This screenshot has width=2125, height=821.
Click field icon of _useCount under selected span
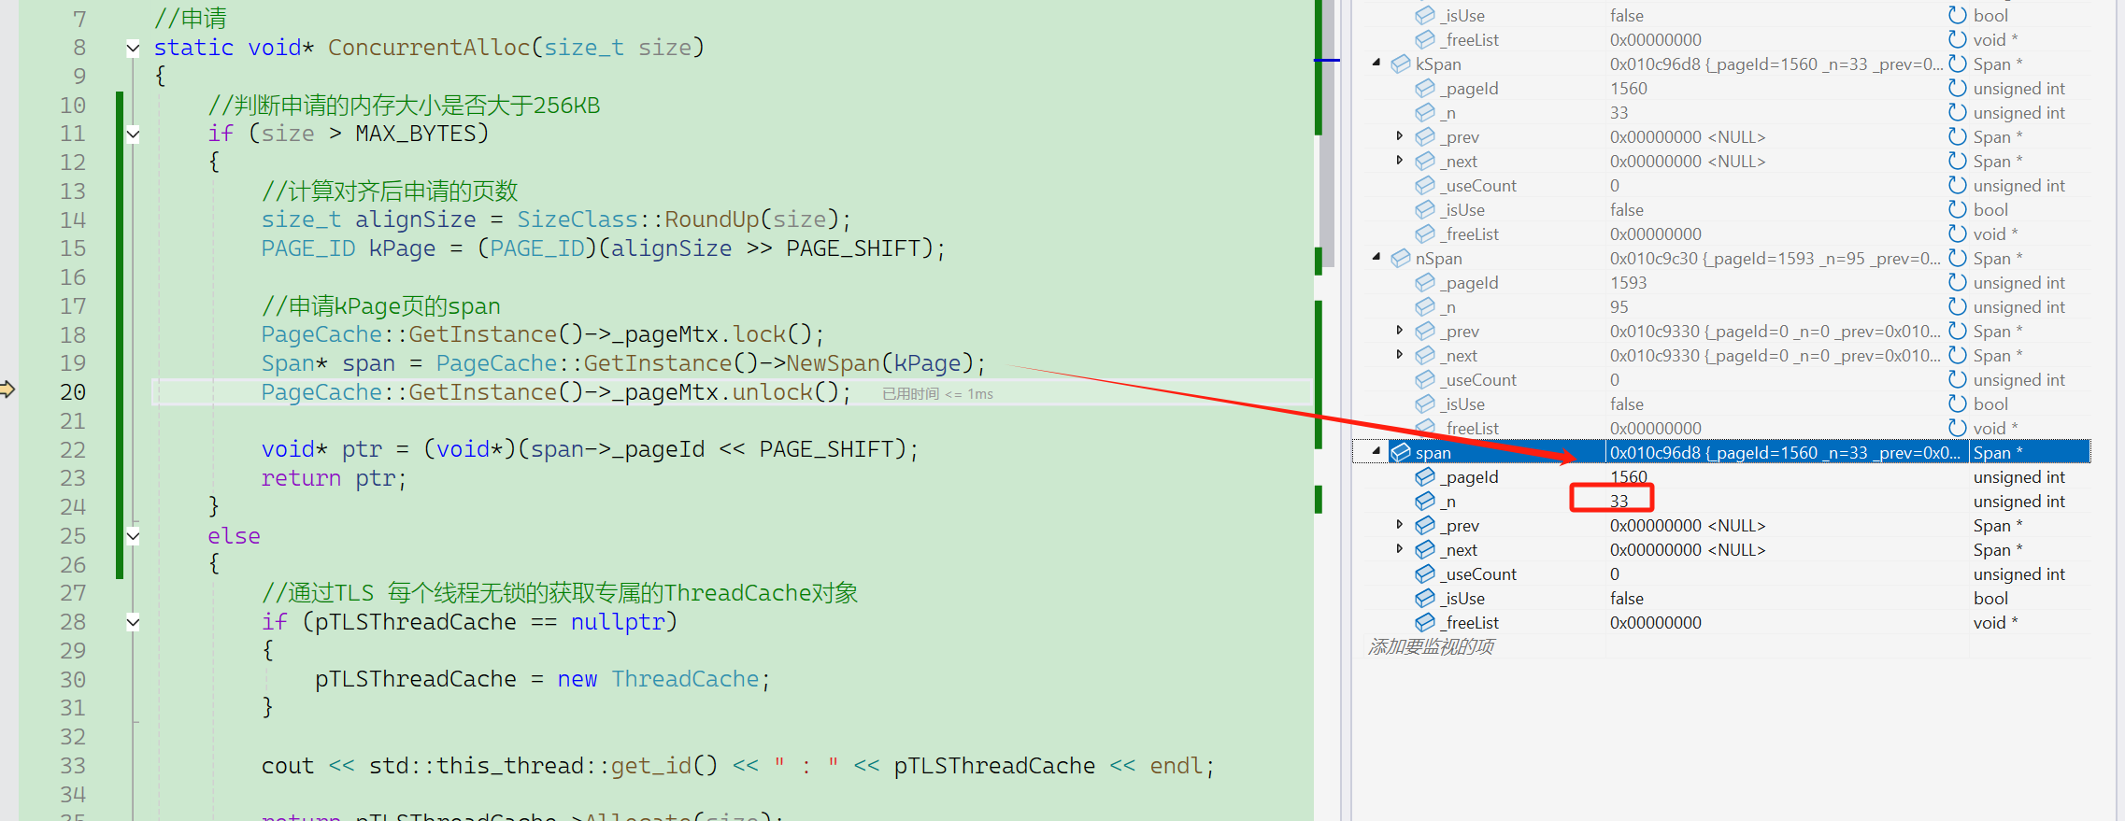tap(1425, 573)
